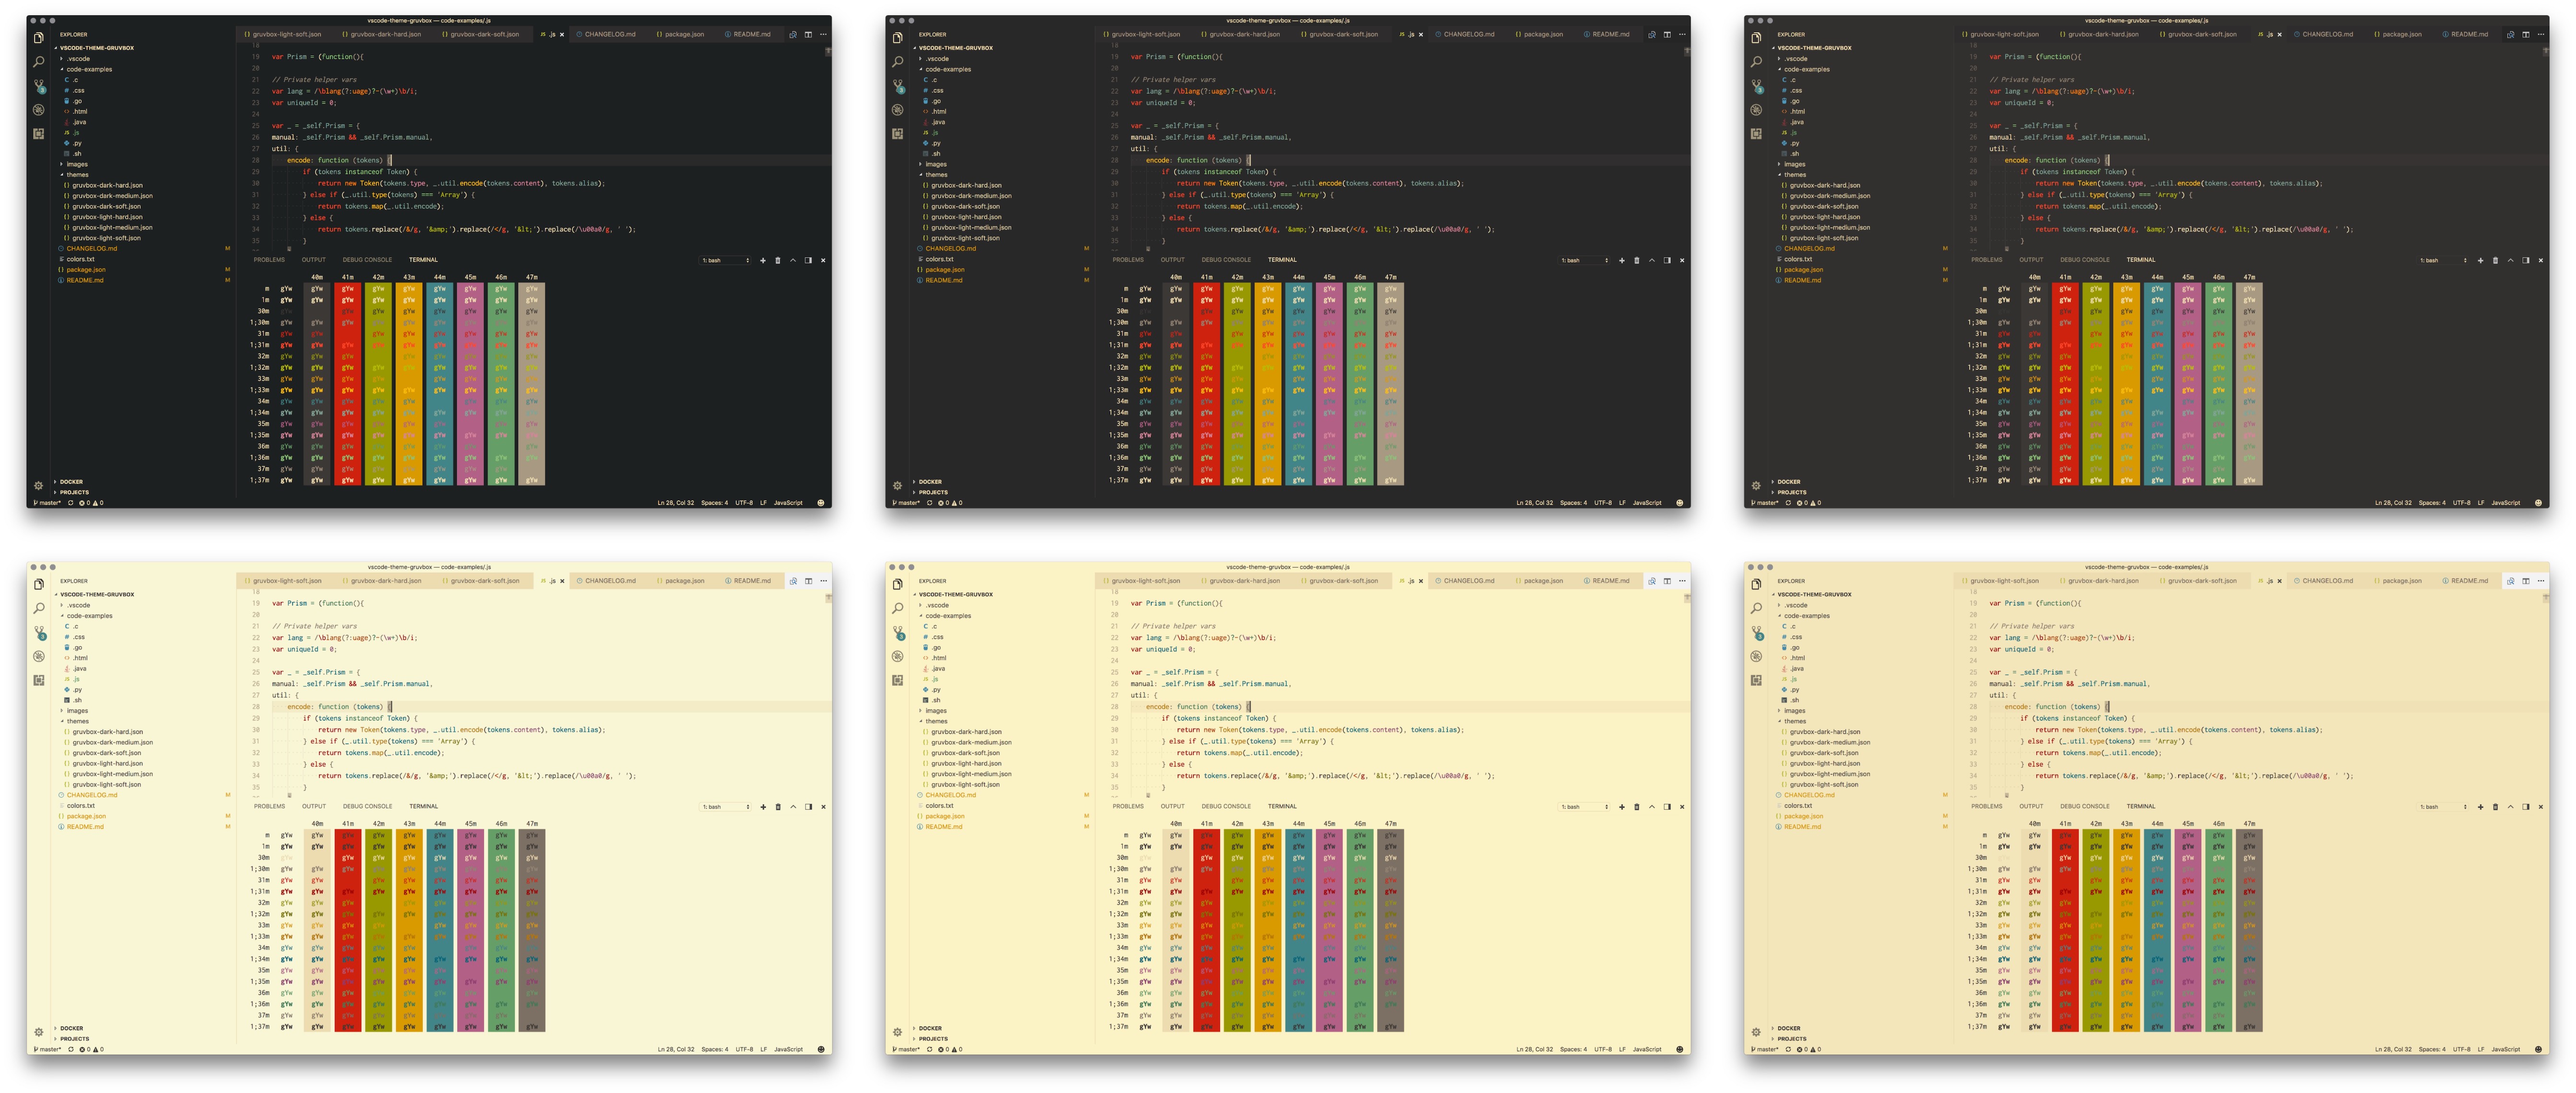Toggle panel position icon in bottom-right light window

[2525, 807]
